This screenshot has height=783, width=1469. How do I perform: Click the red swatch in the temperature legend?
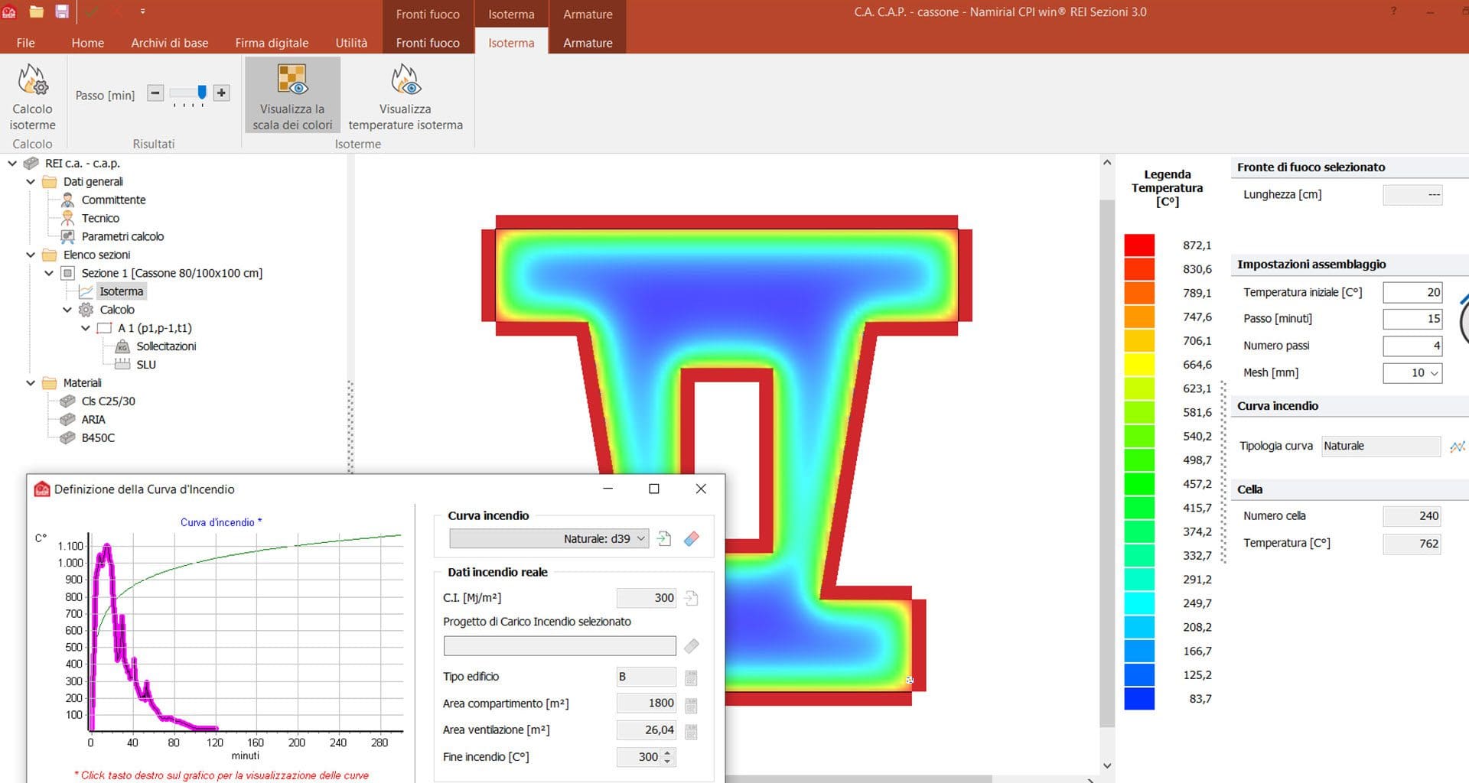pos(1138,245)
